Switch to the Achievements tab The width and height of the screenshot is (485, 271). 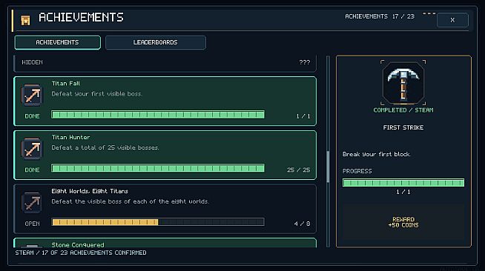coord(58,42)
